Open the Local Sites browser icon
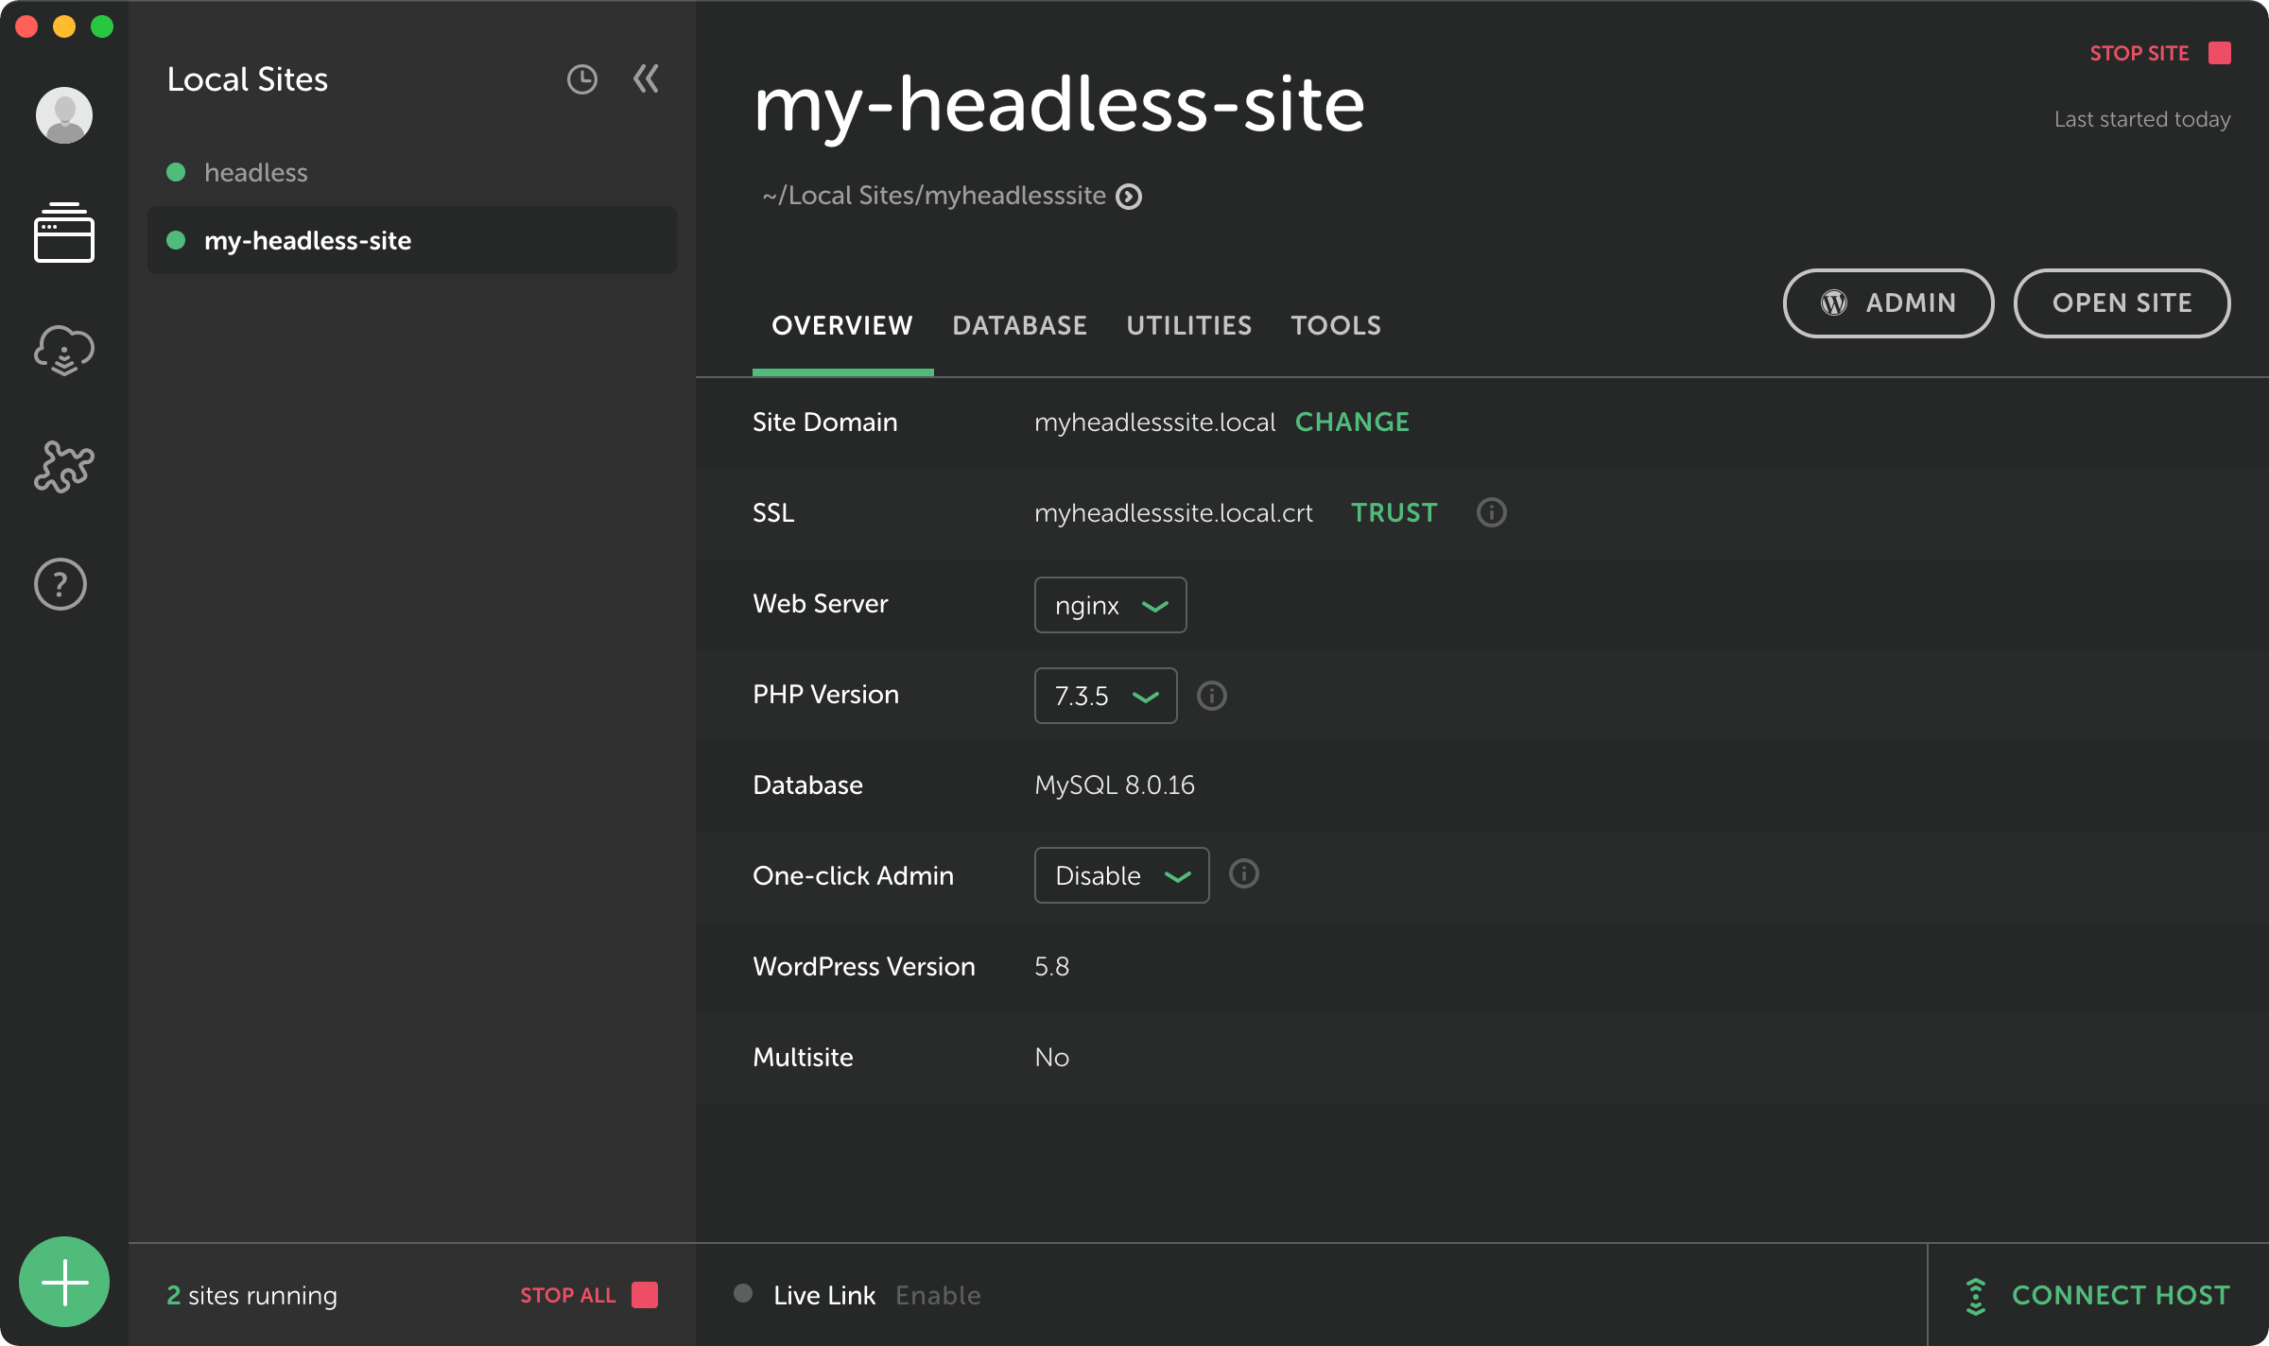This screenshot has width=2269, height=1346. tap(64, 233)
